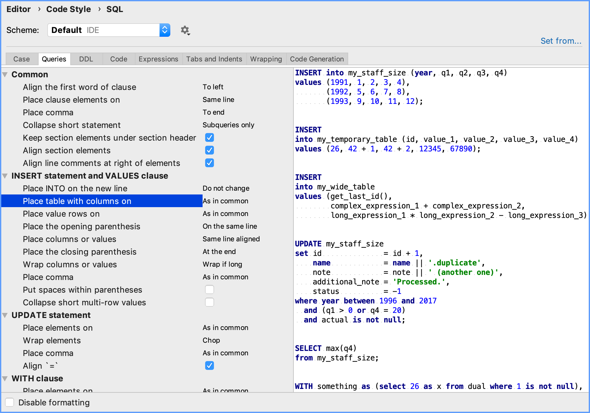Select 'Place columns or values' row
This screenshot has height=413, width=590.
click(x=69, y=239)
